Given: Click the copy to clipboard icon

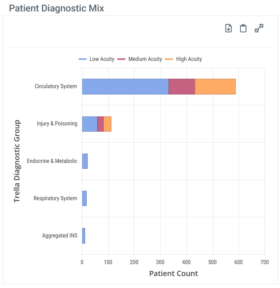Looking at the screenshot, I should point(243,28).
